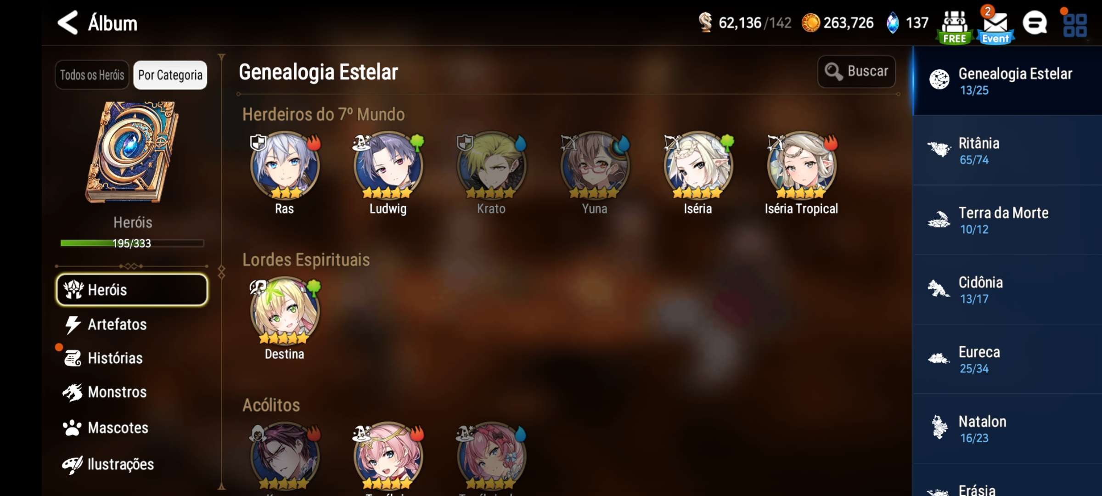Select Ras hero portrait
This screenshot has height=496, width=1102.
284,166
